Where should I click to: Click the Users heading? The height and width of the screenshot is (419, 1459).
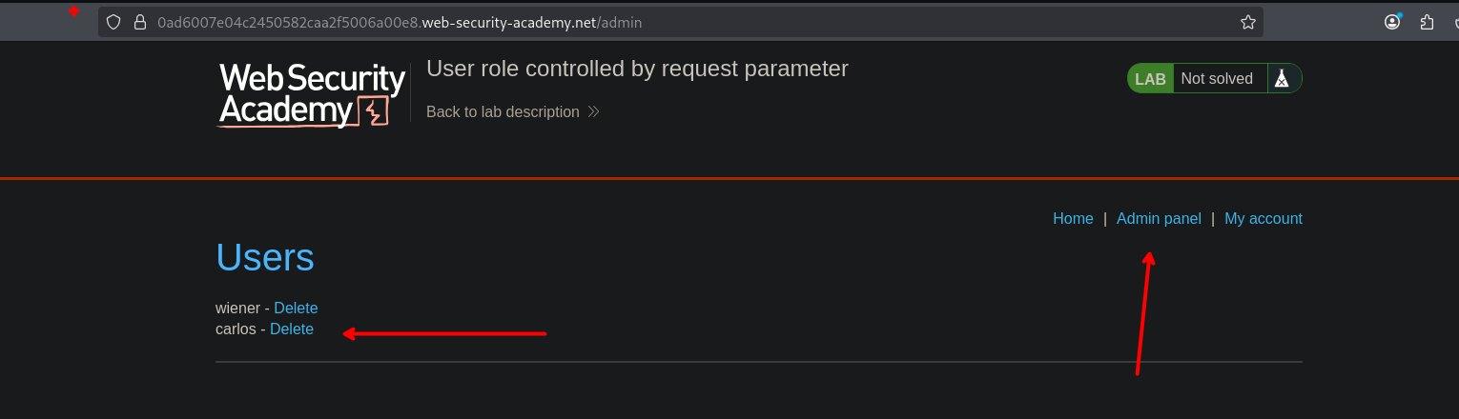click(265, 258)
